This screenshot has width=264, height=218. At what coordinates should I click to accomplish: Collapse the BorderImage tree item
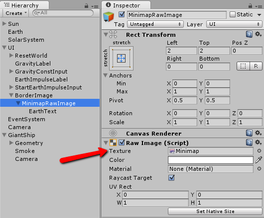click(11, 95)
